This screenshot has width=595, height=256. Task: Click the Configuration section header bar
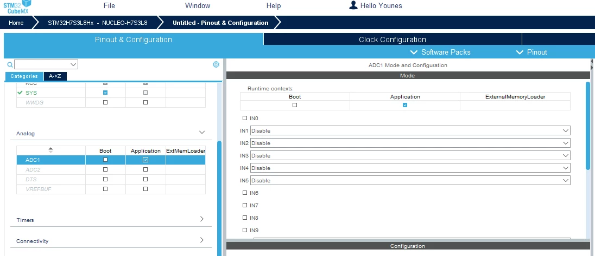(x=408, y=246)
